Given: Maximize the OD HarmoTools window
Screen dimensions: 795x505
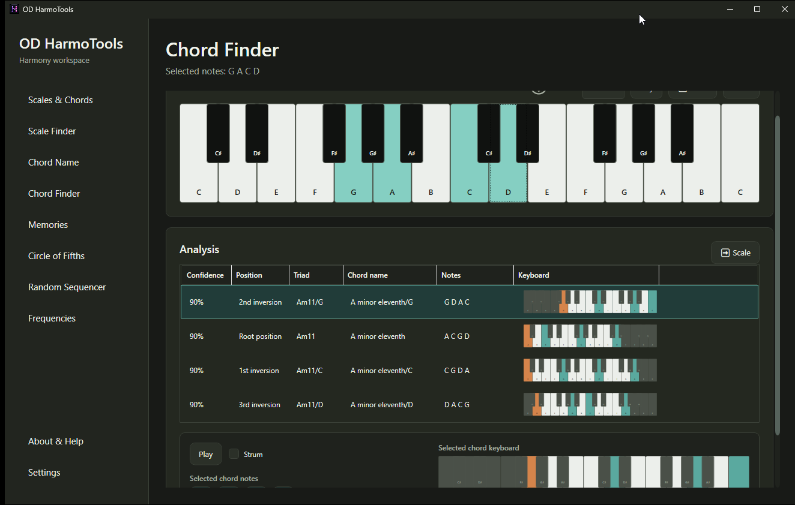Looking at the screenshot, I should tap(757, 9).
